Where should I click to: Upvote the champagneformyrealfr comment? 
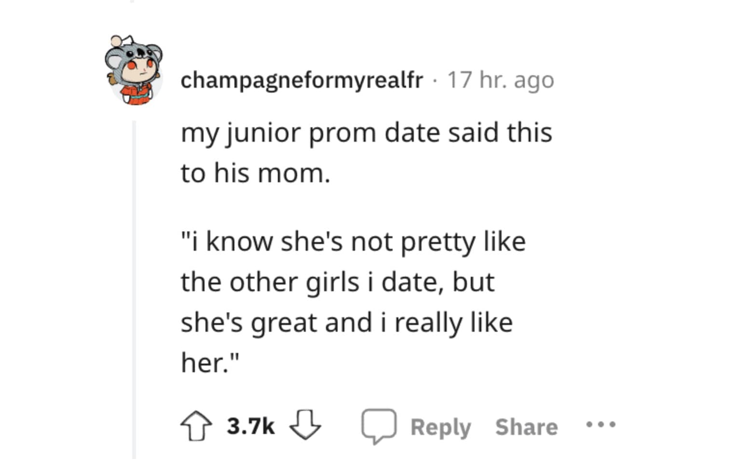pos(196,426)
